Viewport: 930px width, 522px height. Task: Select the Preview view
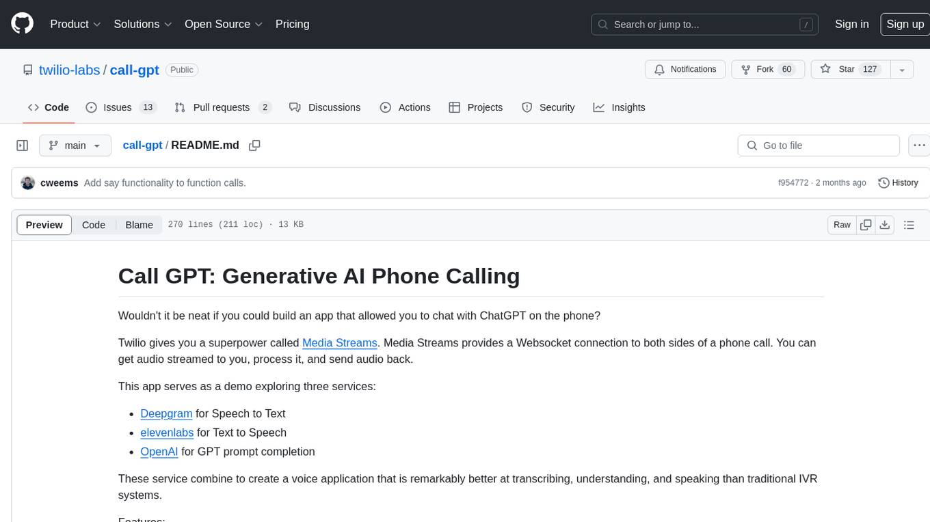[44, 225]
